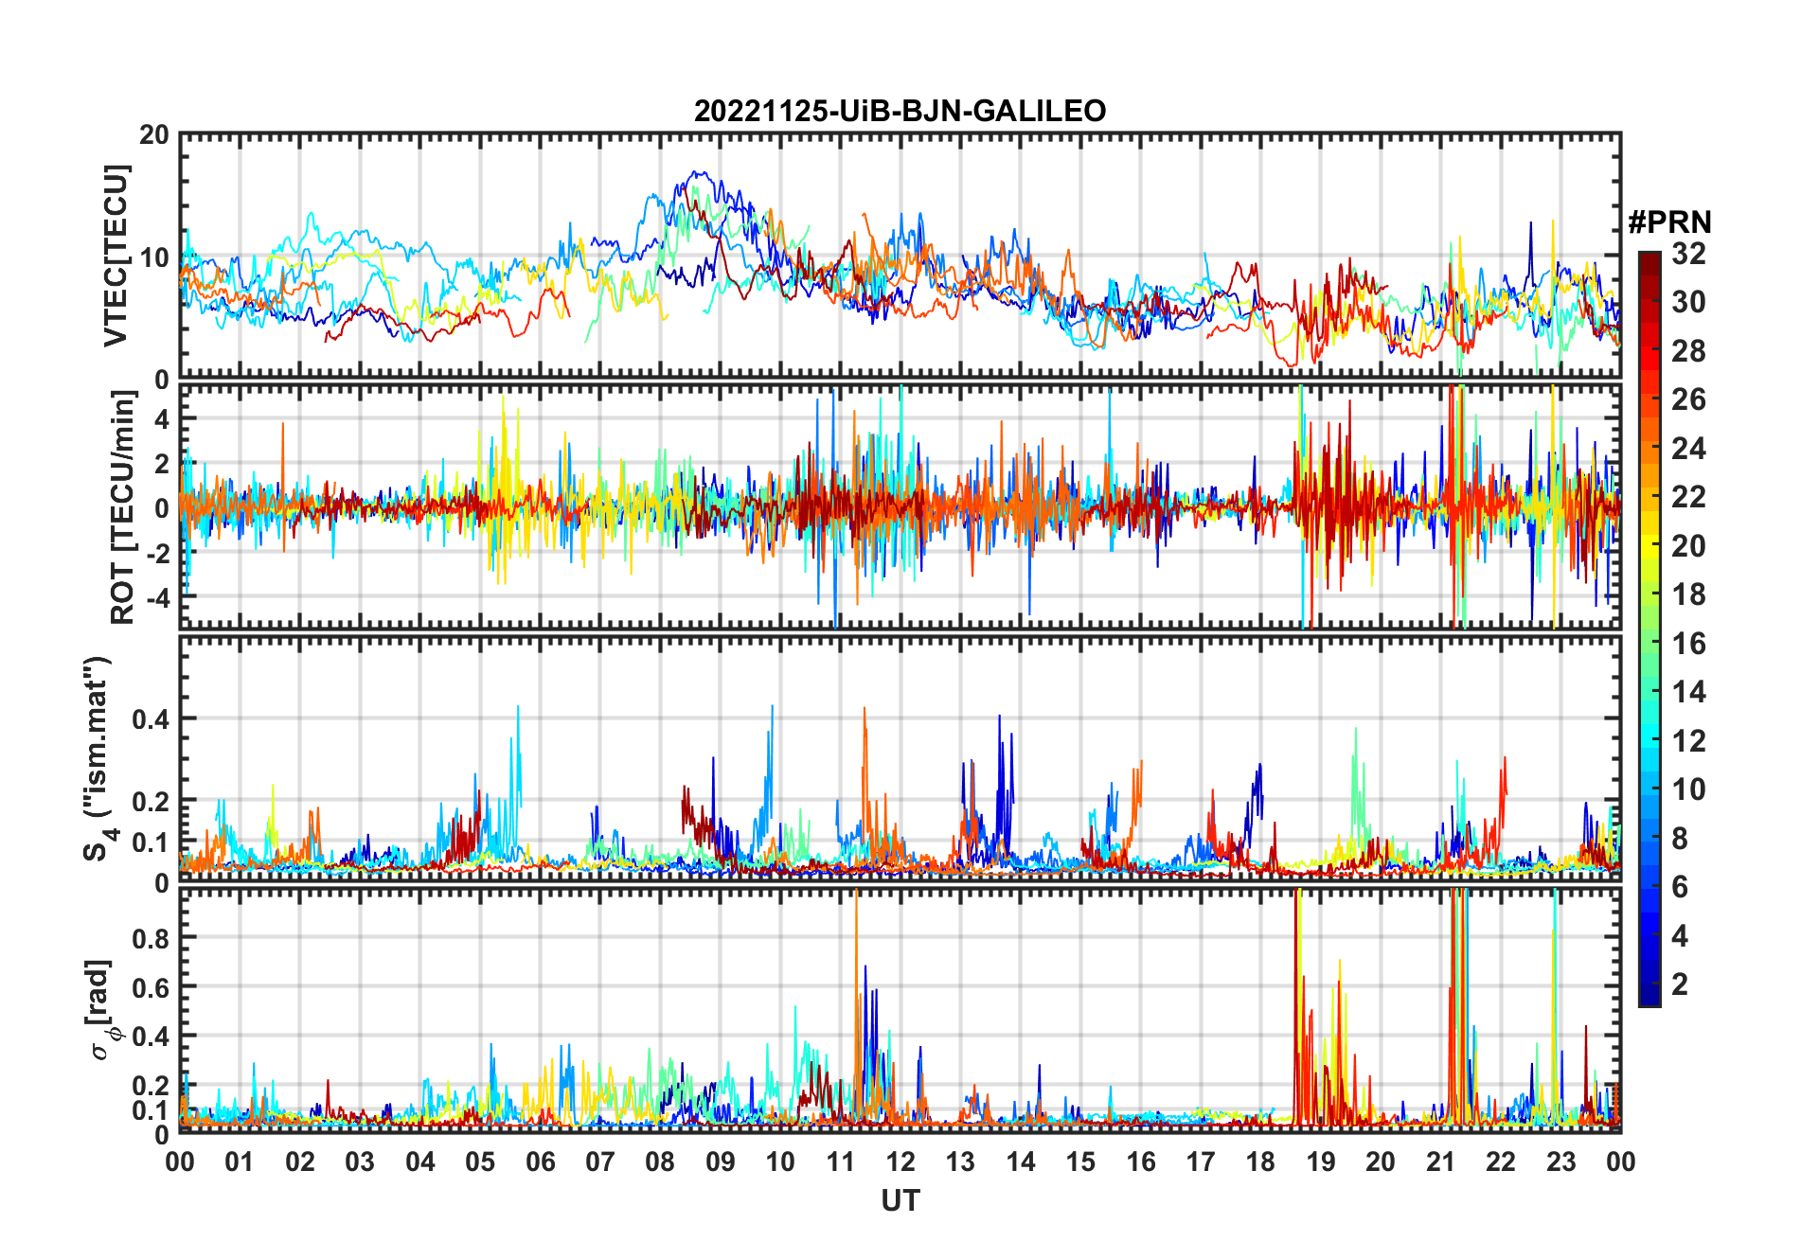Click the UT x-axis label
The image size is (1801, 1259).
pyautogui.click(x=900, y=1200)
